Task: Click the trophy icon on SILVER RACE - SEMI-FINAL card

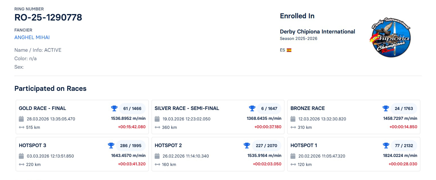Action: [252, 108]
